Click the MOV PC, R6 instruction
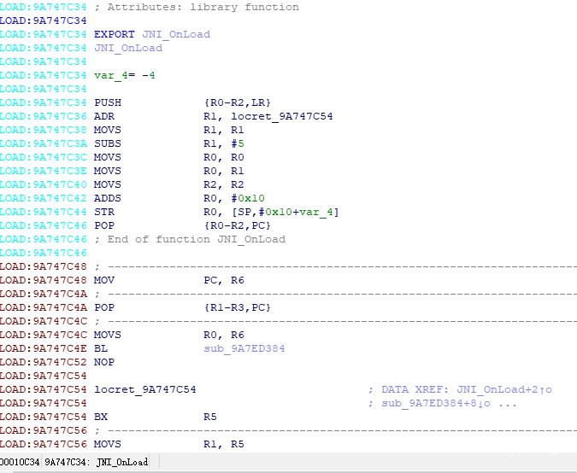 pos(169,280)
